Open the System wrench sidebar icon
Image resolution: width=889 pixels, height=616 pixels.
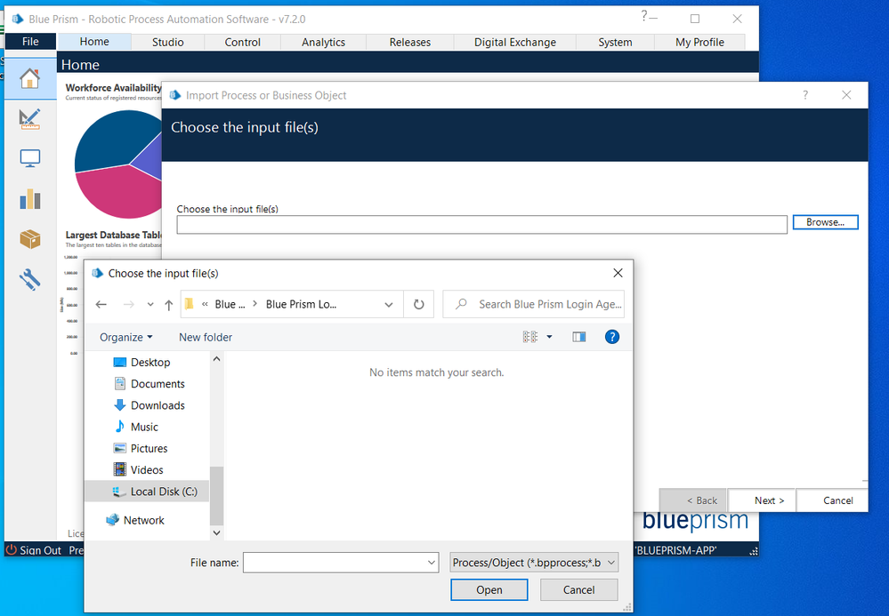pos(29,279)
